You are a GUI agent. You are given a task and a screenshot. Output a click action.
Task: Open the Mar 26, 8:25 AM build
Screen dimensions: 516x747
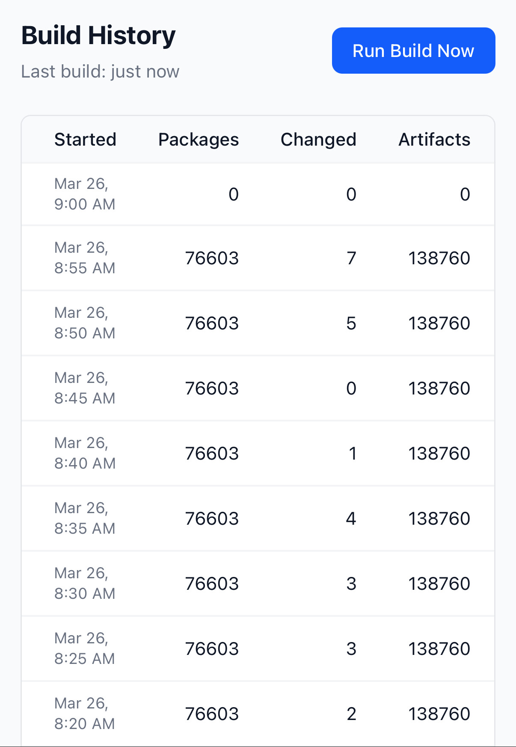pos(85,648)
